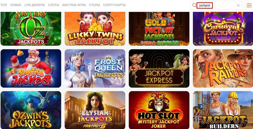Go to the СЛОТЫ tab
Viewport: 253px width, 129px height.
[53, 5]
